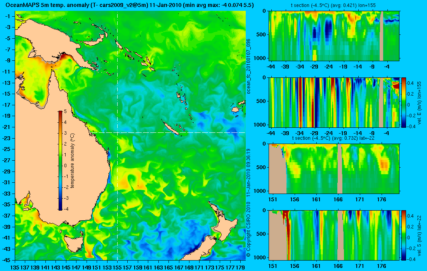Click latitude label -1 on main map axis
Viewport: 427px width, 271px height.
pos(7,16)
